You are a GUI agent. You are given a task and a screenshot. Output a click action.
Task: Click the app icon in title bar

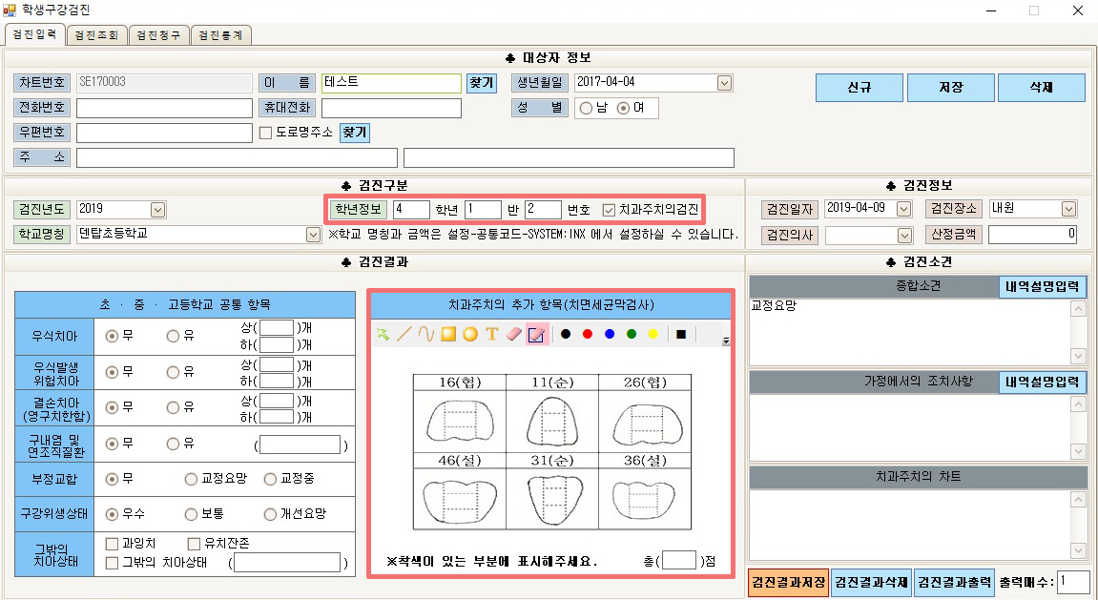10,10
